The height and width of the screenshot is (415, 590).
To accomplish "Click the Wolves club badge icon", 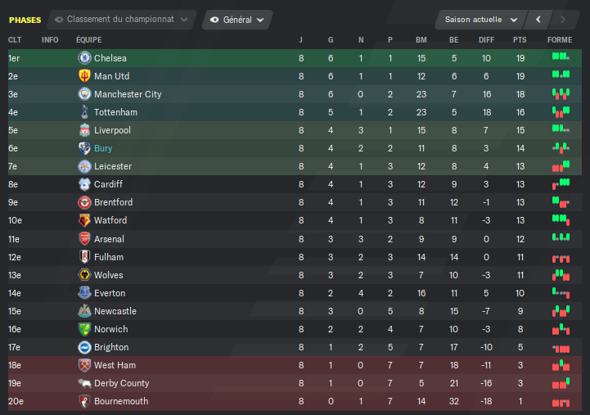I will 84,275.
